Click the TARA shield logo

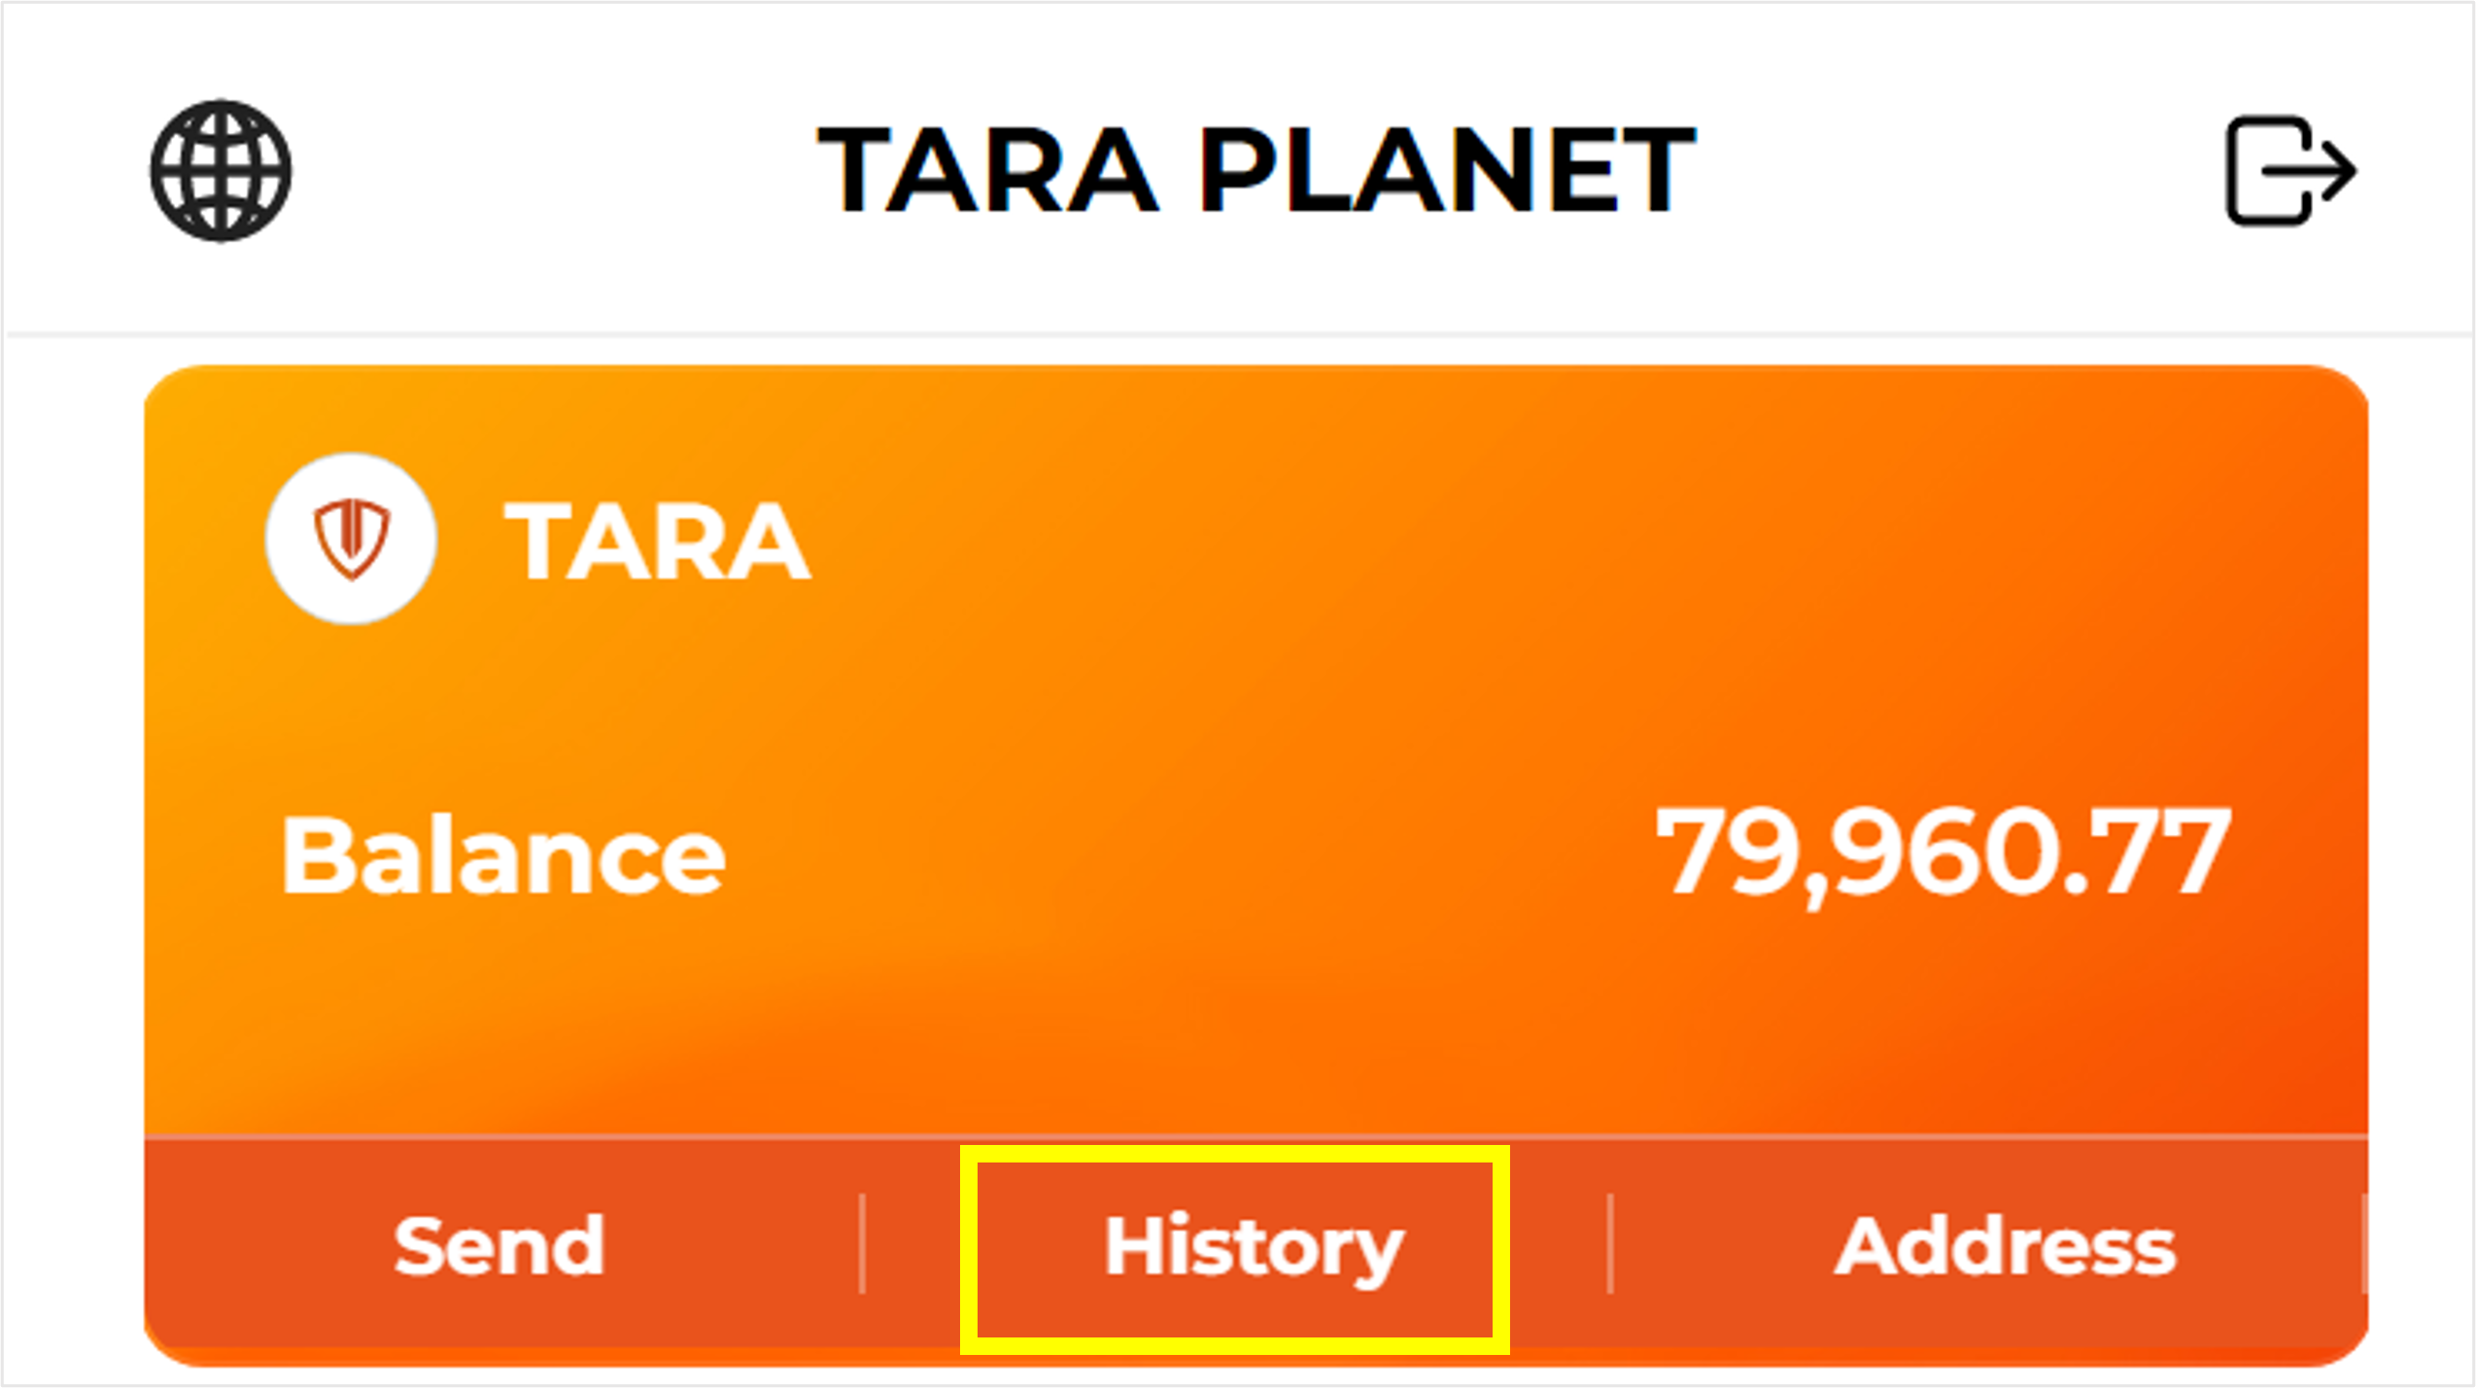coord(351,539)
